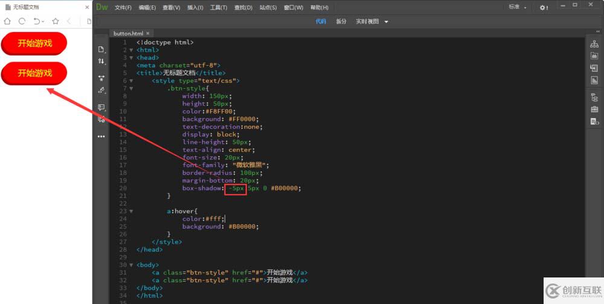Open the CSS Designer panel icon
Image resolution: width=604 pixels, height=304 pixels.
click(x=594, y=80)
